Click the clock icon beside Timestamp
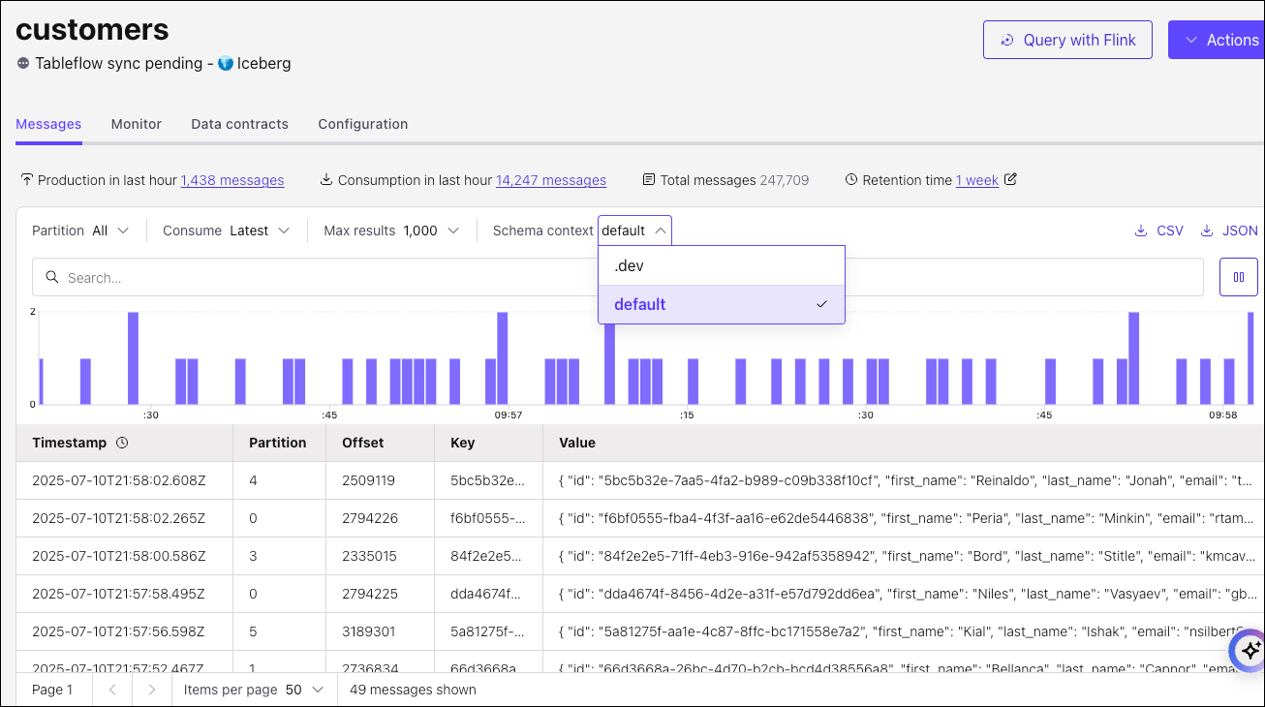The image size is (1265, 707). point(122,443)
